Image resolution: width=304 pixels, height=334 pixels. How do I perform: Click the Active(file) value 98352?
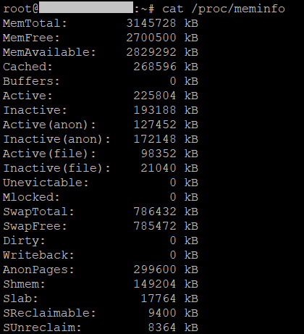pos(159,154)
